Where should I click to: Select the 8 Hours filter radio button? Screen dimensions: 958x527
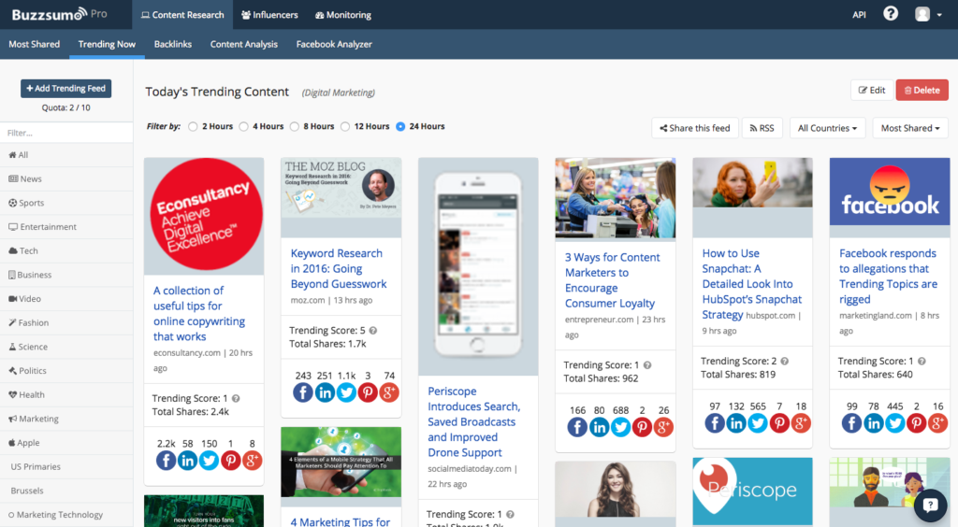pos(295,127)
